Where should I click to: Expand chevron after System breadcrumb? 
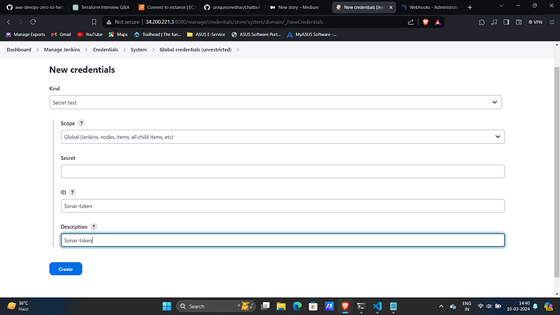tap(154, 50)
